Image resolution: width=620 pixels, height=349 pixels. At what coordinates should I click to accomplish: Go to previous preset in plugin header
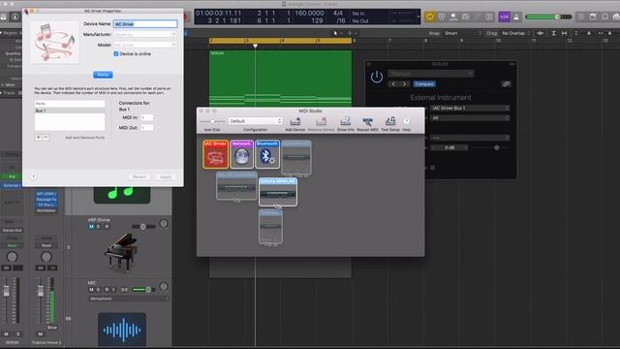tap(393, 84)
